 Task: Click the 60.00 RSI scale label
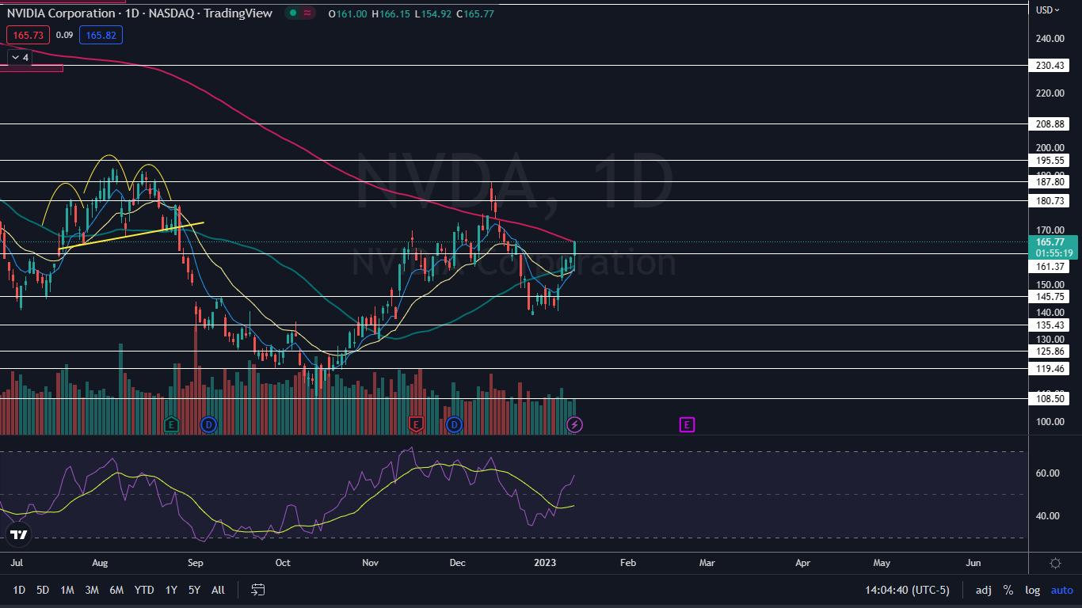pyautogui.click(x=1048, y=473)
